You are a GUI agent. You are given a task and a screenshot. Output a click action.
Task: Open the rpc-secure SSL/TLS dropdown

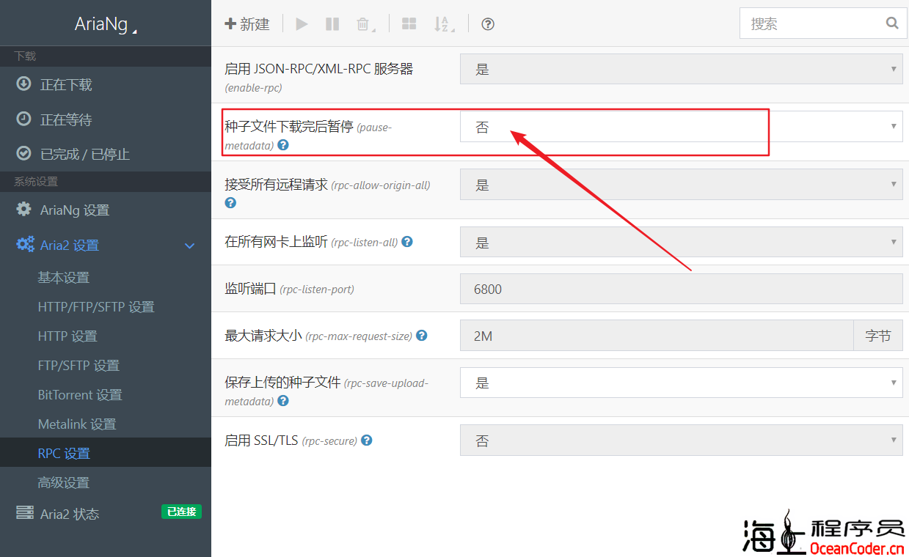click(x=681, y=440)
